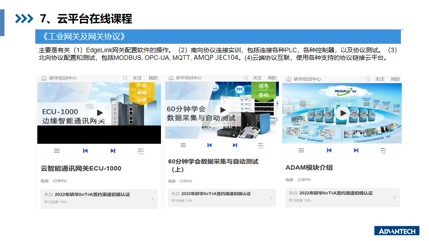
Task: Adjust playback speed settings under 60分钟学会 video
Action: [261, 145]
